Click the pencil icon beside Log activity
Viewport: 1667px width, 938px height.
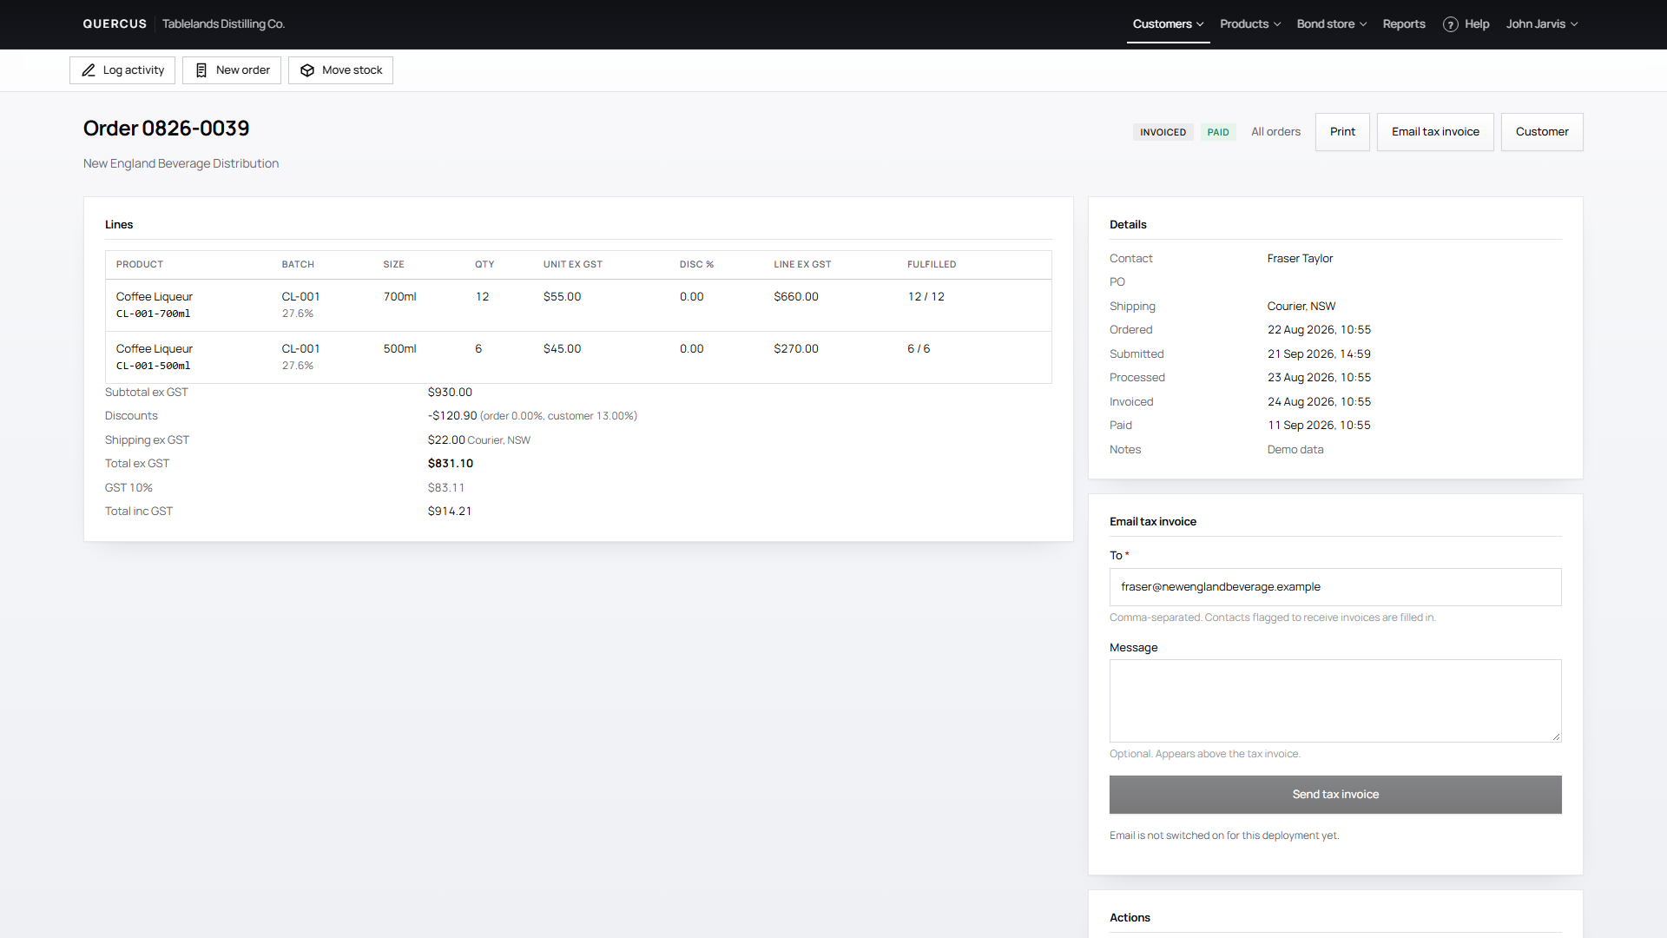point(89,70)
